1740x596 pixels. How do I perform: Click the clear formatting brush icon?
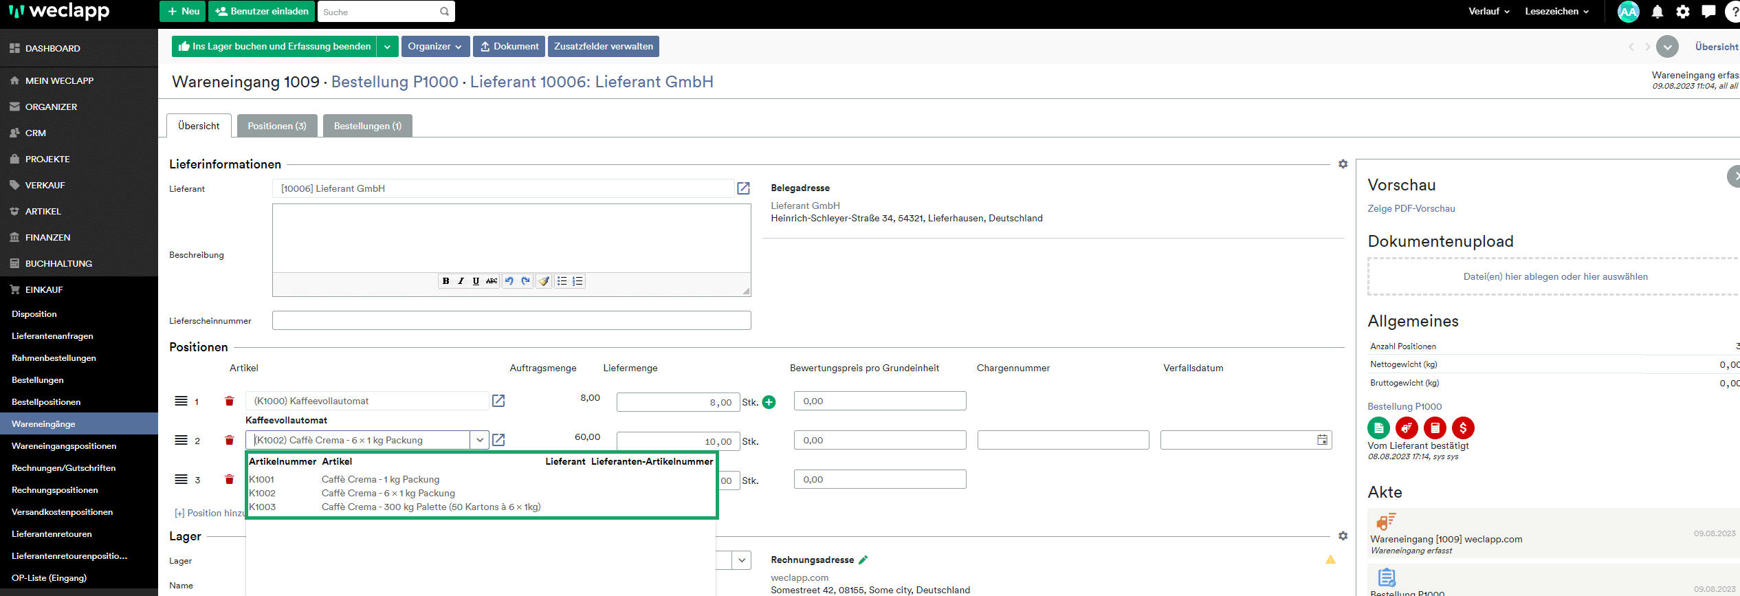coord(544,281)
